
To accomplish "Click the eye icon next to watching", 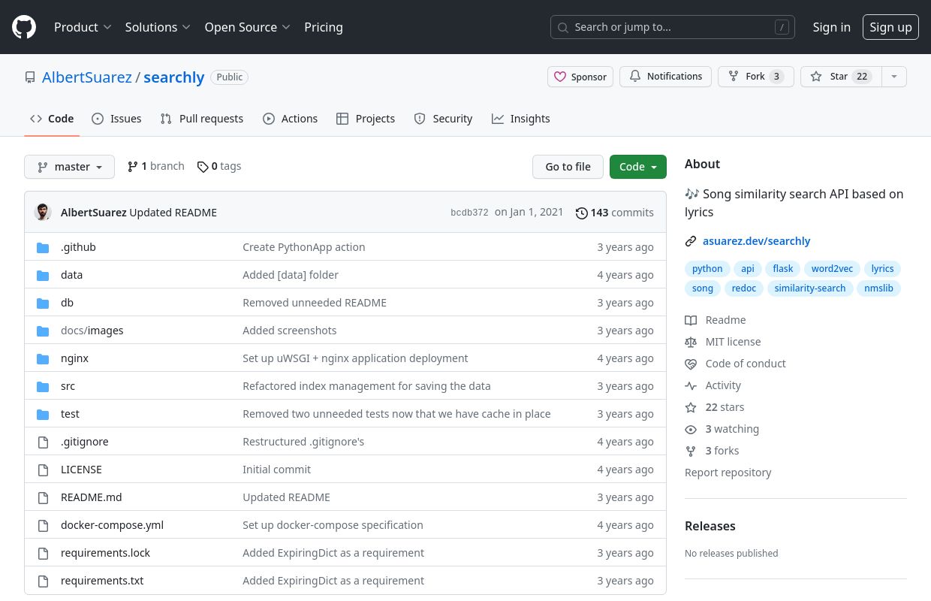I will pos(691,429).
